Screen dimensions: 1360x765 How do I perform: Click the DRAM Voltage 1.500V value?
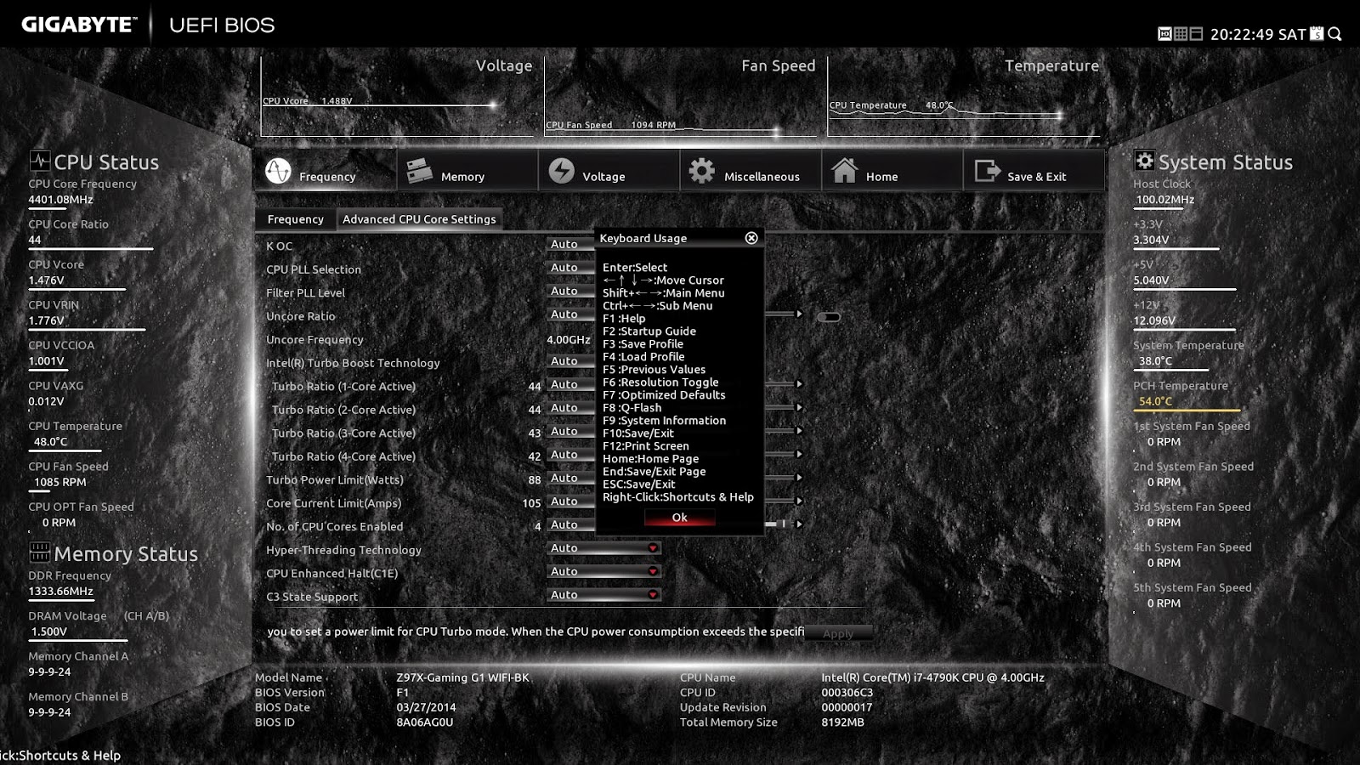pyautogui.click(x=48, y=632)
